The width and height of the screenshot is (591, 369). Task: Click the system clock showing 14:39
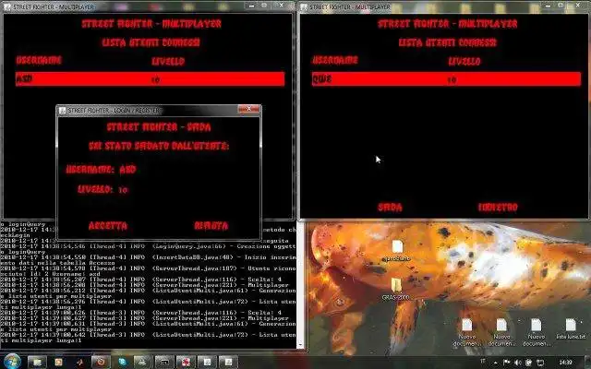point(566,363)
